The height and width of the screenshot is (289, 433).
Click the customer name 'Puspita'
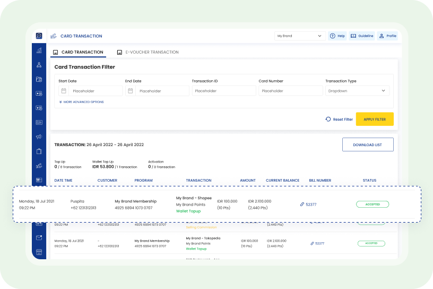tap(77, 201)
